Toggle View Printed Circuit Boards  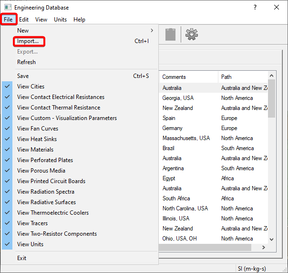(80, 181)
